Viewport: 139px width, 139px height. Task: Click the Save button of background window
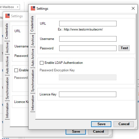click(76, 132)
